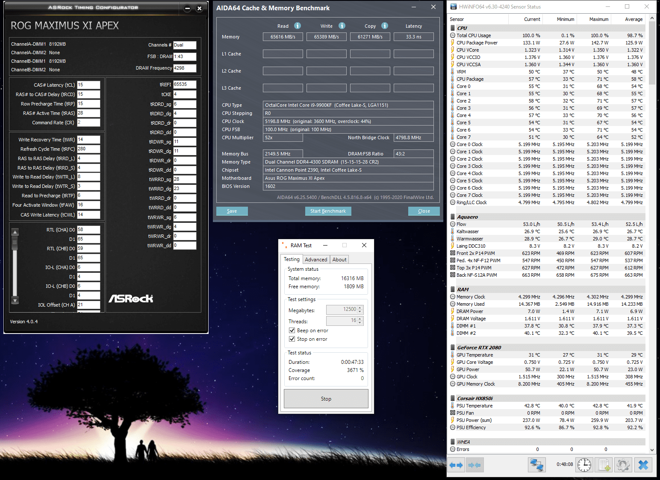Click the expand columns arrows icon in HWiNFO
Image resolution: width=660 pixels, height=480 pixels.
[457, 465]
